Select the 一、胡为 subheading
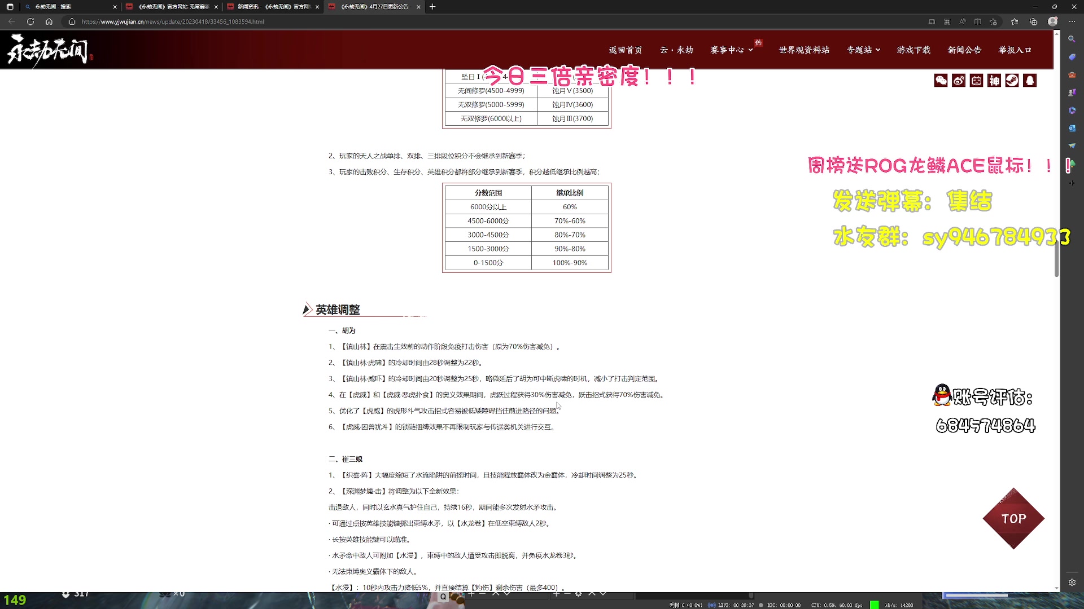The width and height of the screenshot is (1084, 609). point(342,330)
